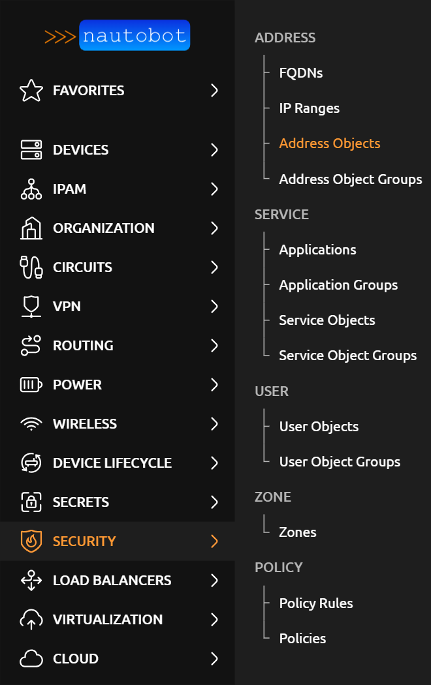Open the LOAD BALANCERS menu
The height and width of the screenshot is (685, 431).
214,580
